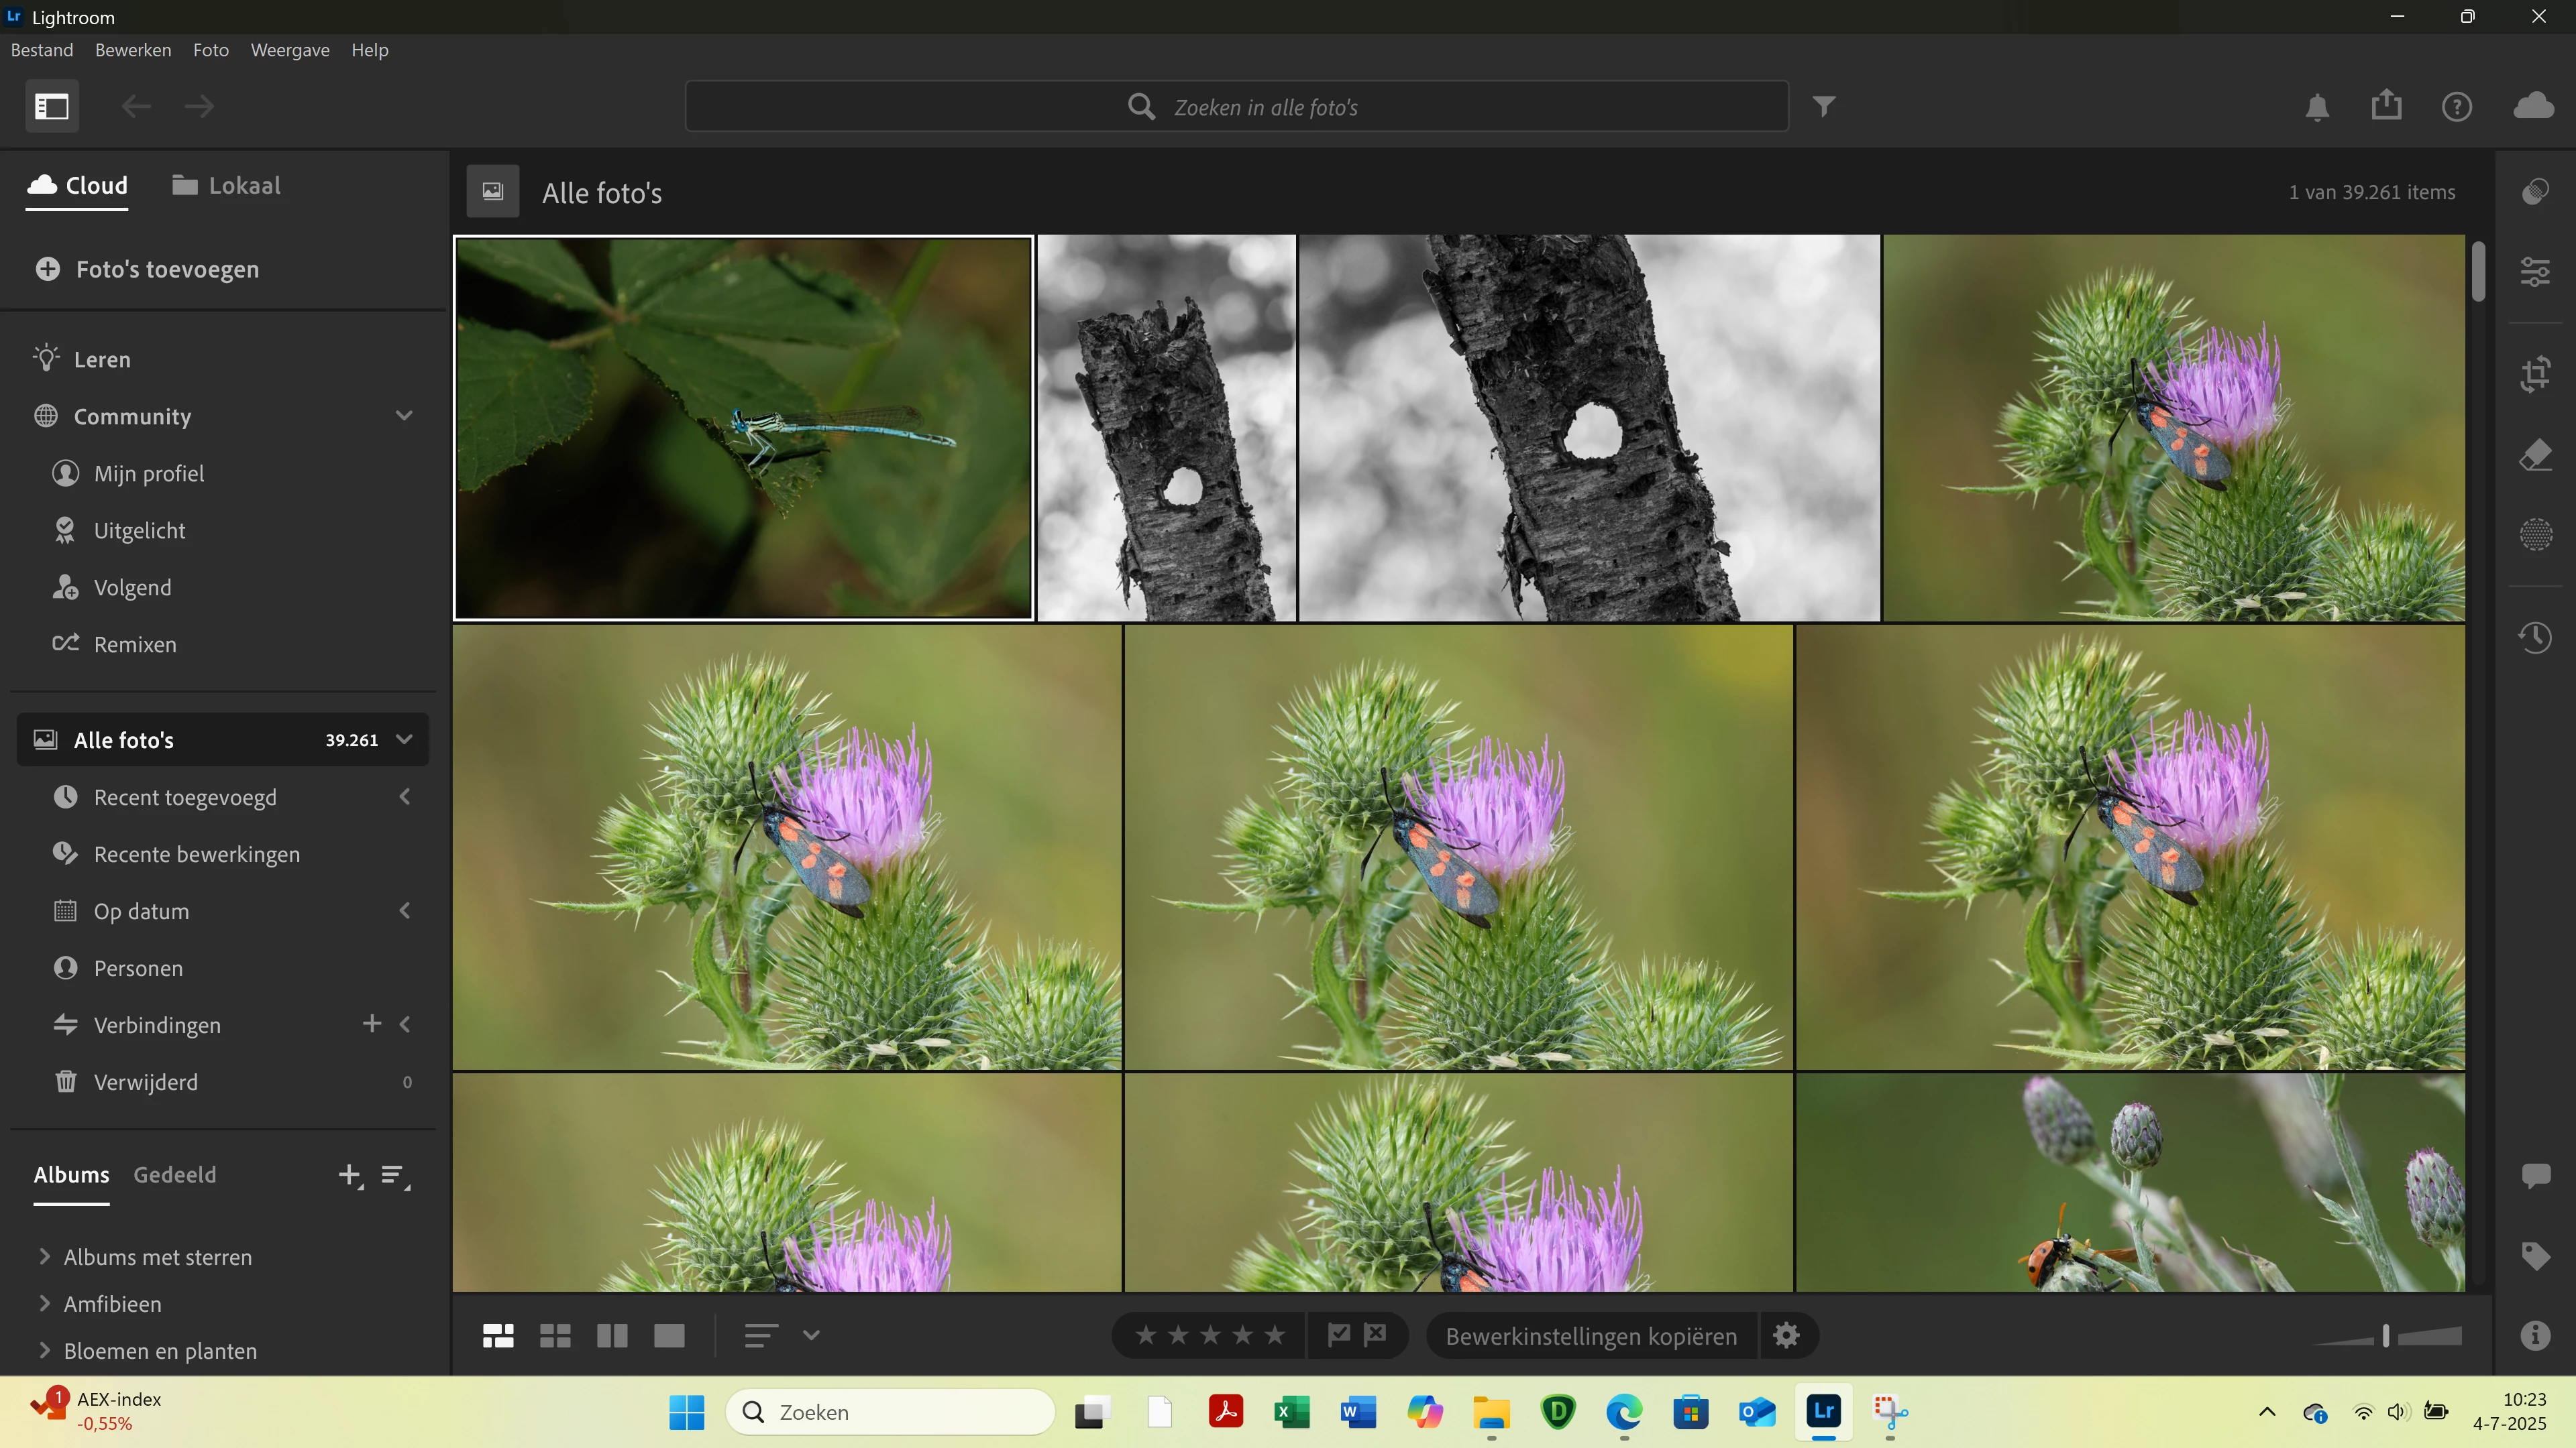2576x1448 pixels.
Task: Switch to square grid view
Action: click(x=555, y=1335)
